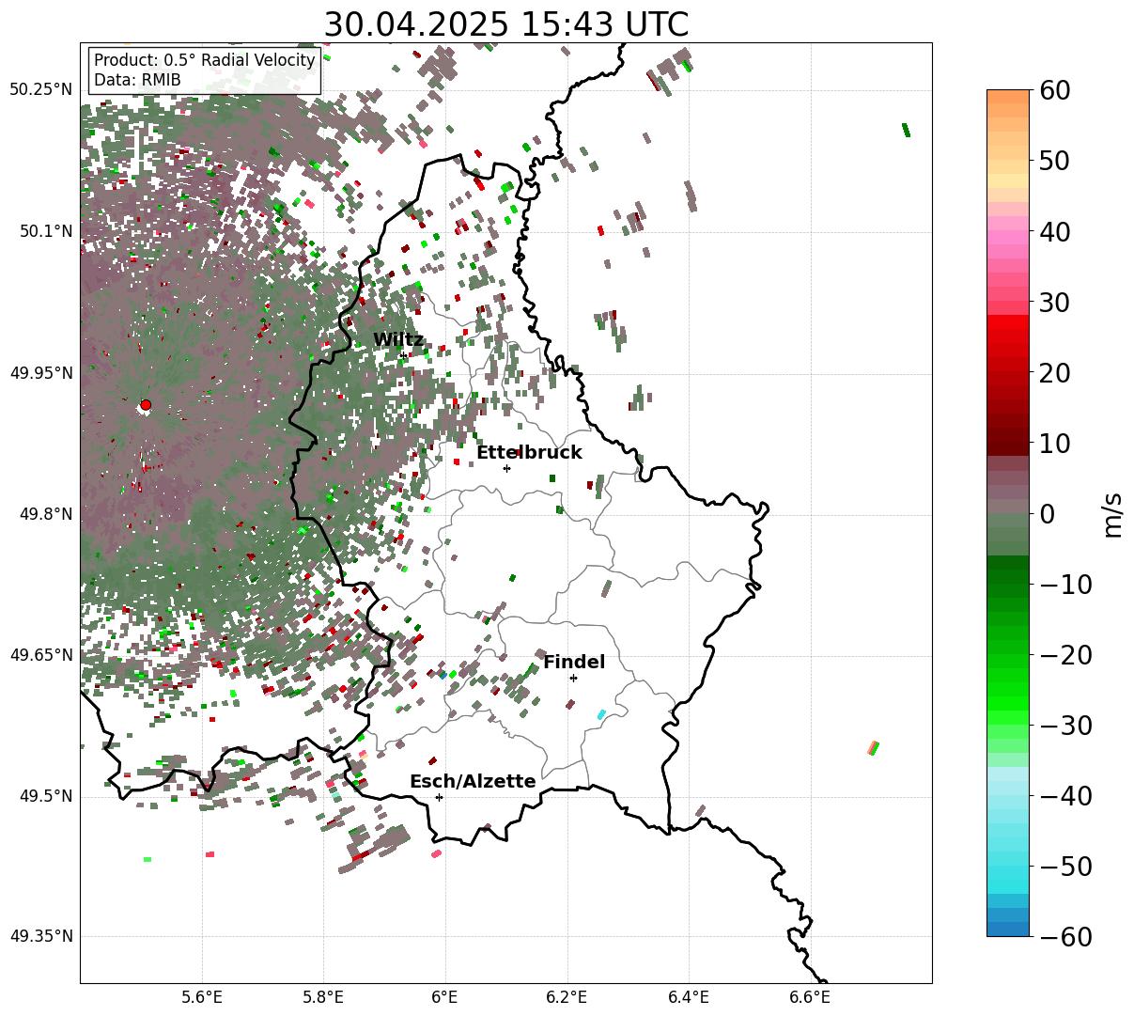
Task: Click the 49.95°N latitude label
Action: (x=40, y=373)
